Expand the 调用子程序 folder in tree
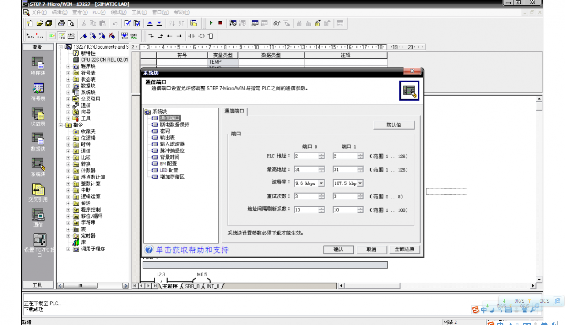The image size is (565, 325). tap(68, 249)
